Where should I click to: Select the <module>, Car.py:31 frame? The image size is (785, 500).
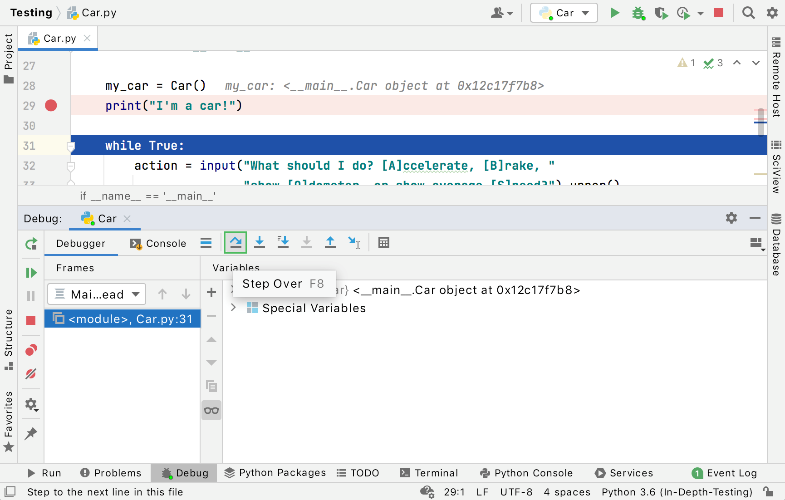(123, 319)
